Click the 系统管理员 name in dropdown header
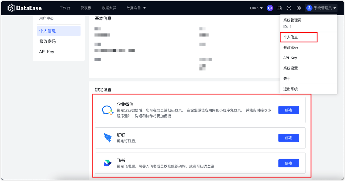Screen dimensions: 345x181 (292, 20)
